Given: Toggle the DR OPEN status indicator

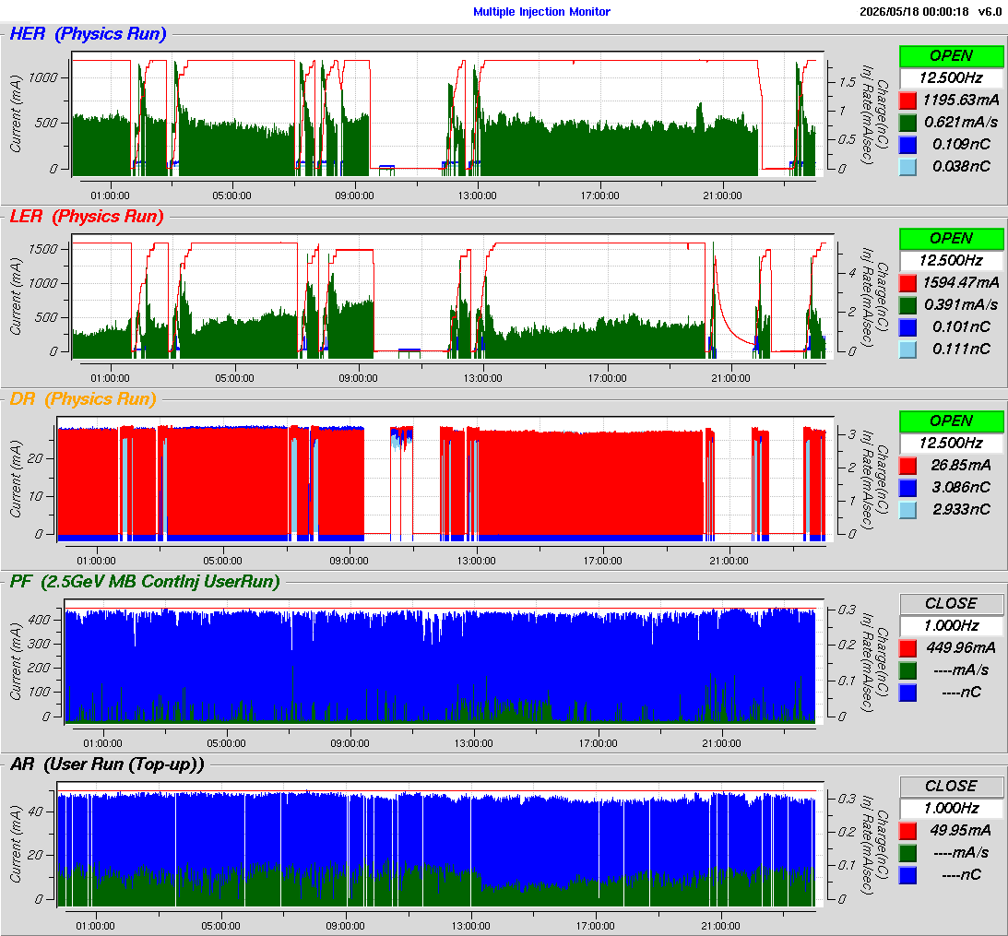Looking at the screenshot, I should pyautogui.click(x=952, y=421).
